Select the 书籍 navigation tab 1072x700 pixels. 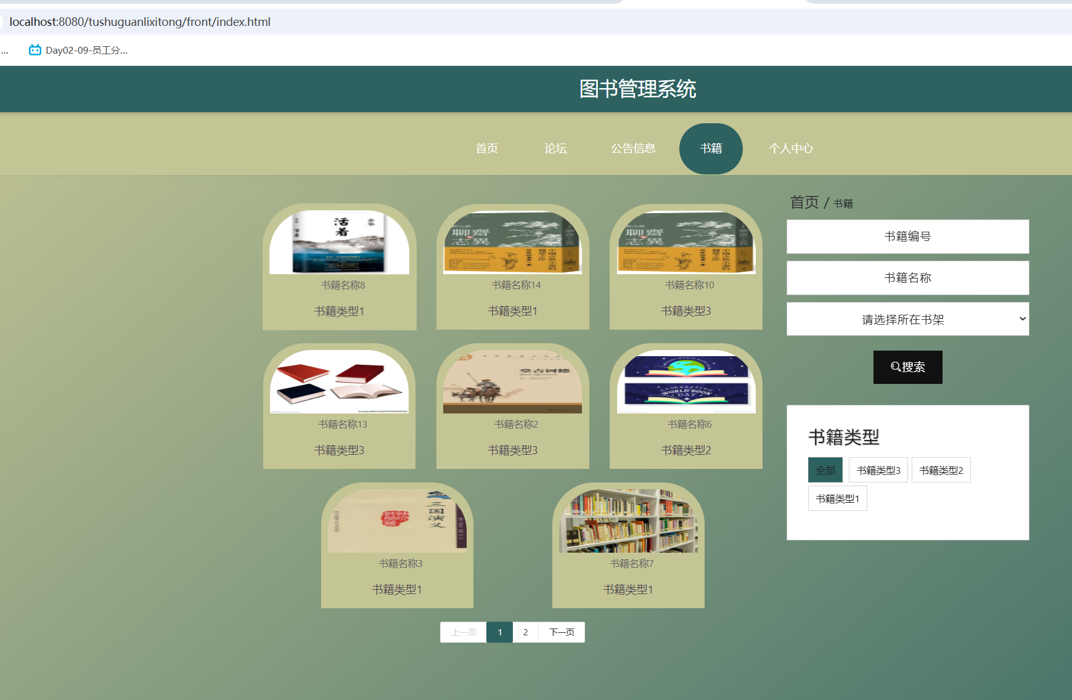(x=711, y=149)
